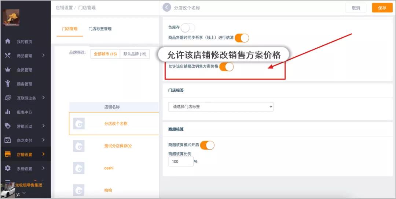Expand the 营销活动 submenu chevron

click(43, 126)
